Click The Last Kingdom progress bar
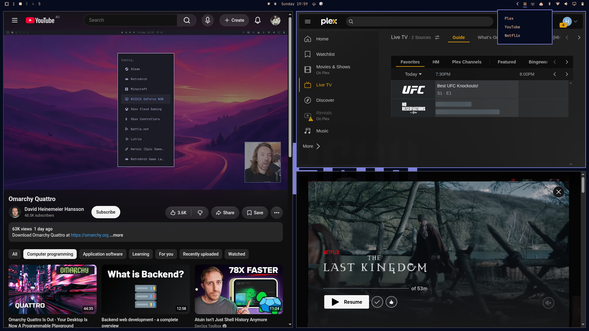 click(x=366, y=288)
